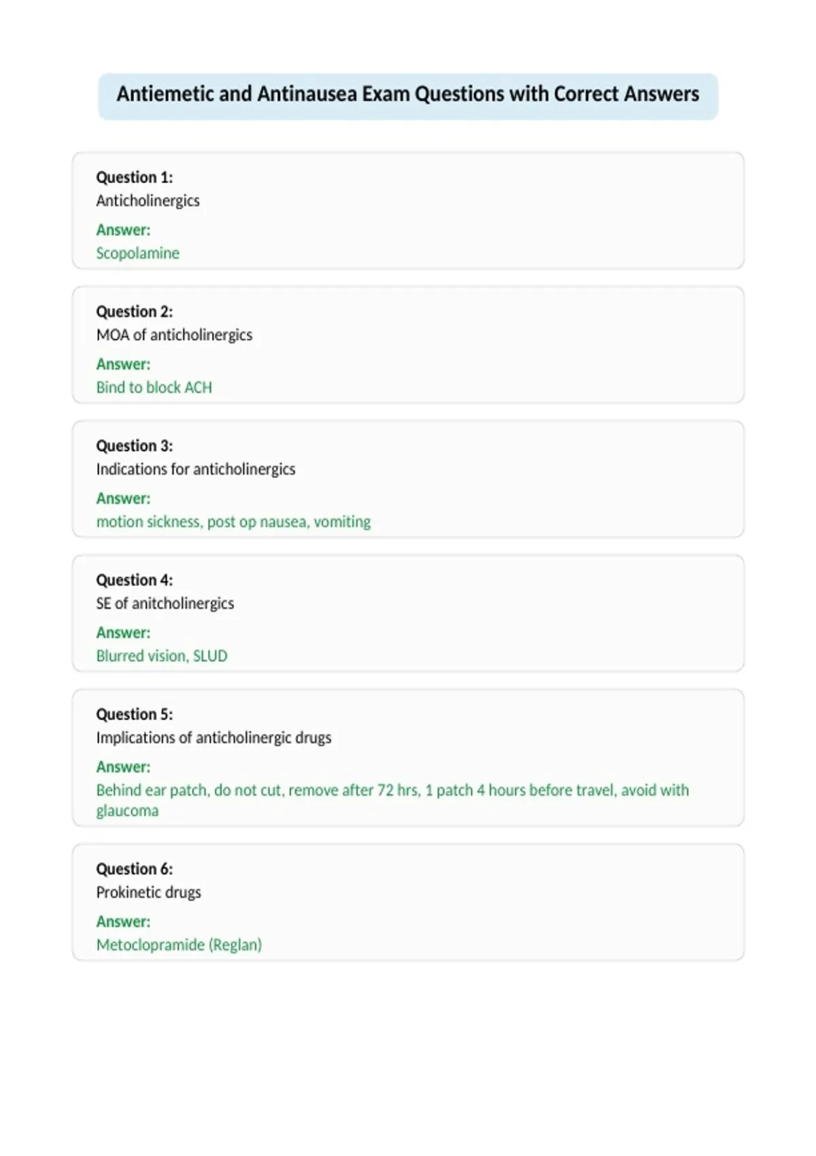Select the Question 3 heading
Screen dimensions: 816x1156
pos(135,445)
